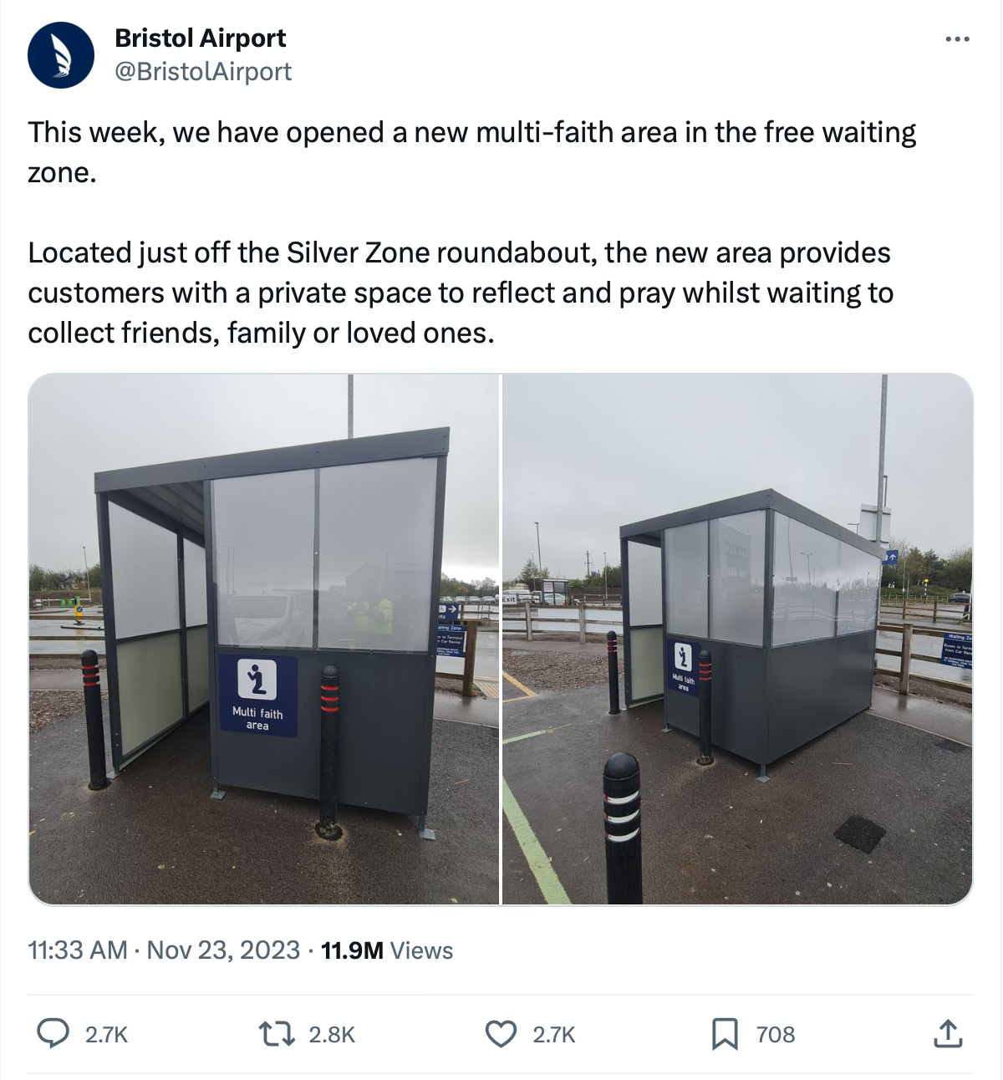The width and height of the screenshot is (1003, 1080).
Task: Select the opening sentence about multi-faith area
Action: tap(472, 152)
